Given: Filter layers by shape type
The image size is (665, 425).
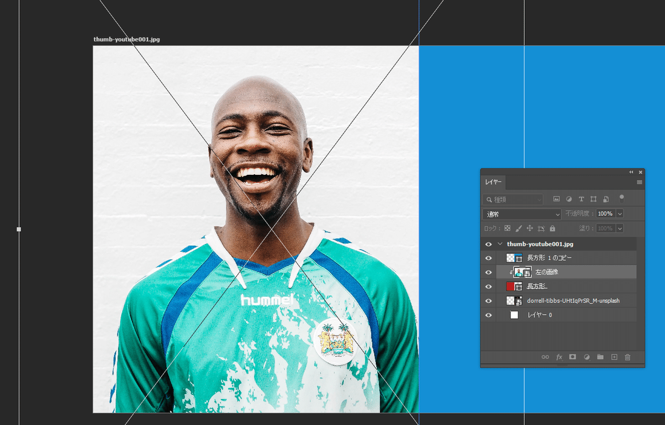Looking at the screenshot, I should (594, 199).
